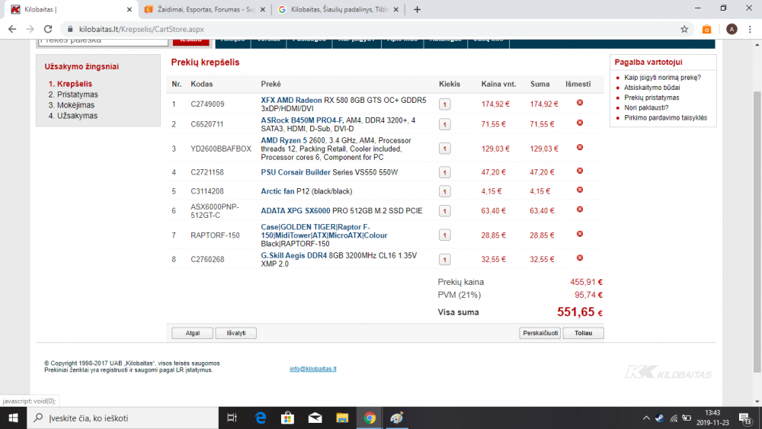This screenshot has width=762, height=429.
Task: Switch to Kilobaitas Šiaulių padalinys Google tab
Action: [x=338, y=9]
